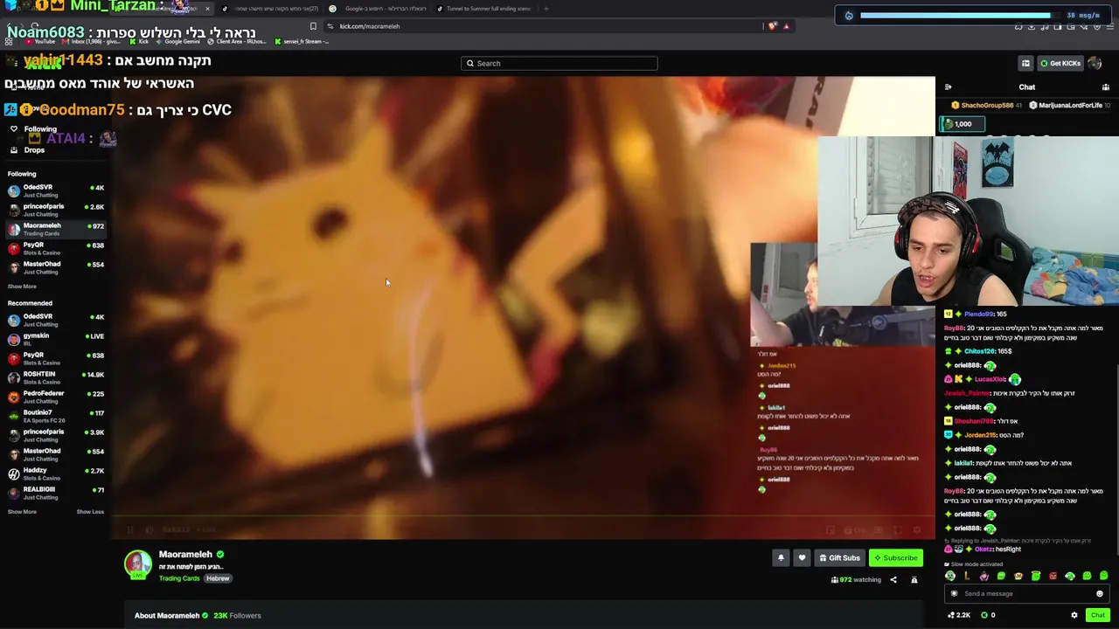1119x629 pixels.
Task: Follow the channel with the heart button
Action: [x=802, y=557]
